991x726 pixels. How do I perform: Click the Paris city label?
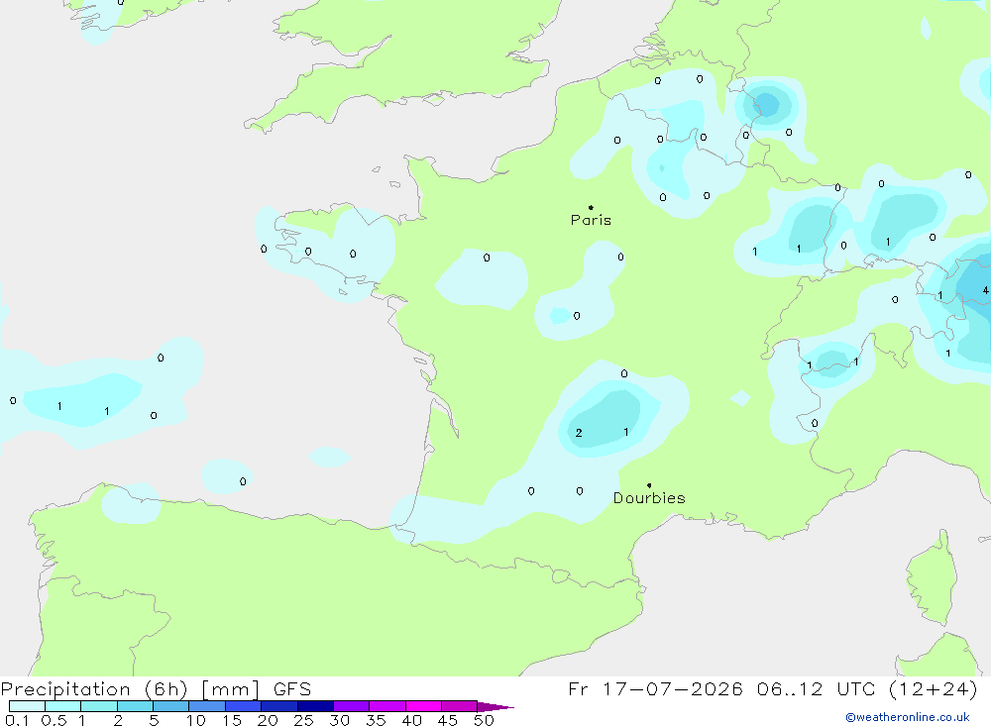pyautogui.click(x=591, y=220)
